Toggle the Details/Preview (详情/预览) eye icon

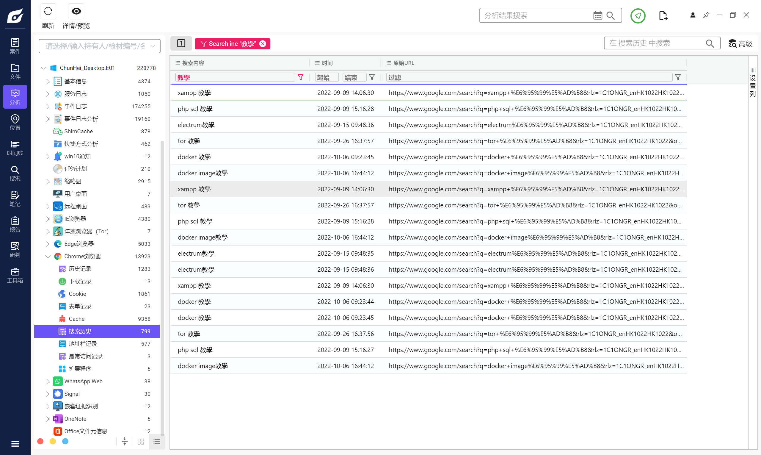tap(76, 11)
